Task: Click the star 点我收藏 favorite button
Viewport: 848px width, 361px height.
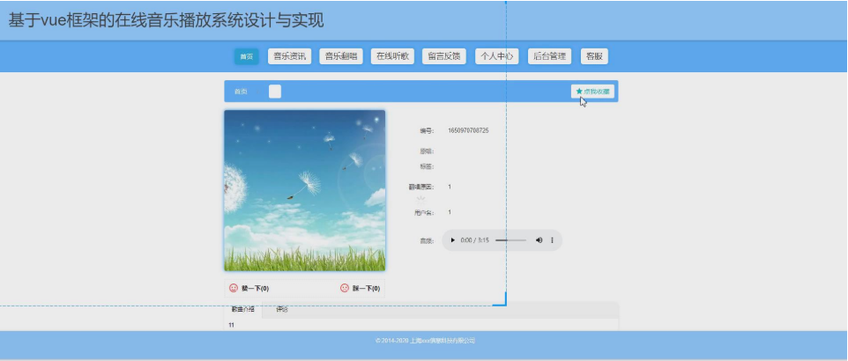Action: pyautogui.click(x=592, y=92)
